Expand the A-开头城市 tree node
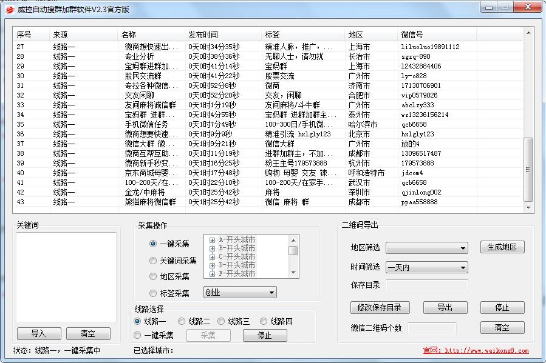This screenshot has height=363, width=546. [213, 240]
